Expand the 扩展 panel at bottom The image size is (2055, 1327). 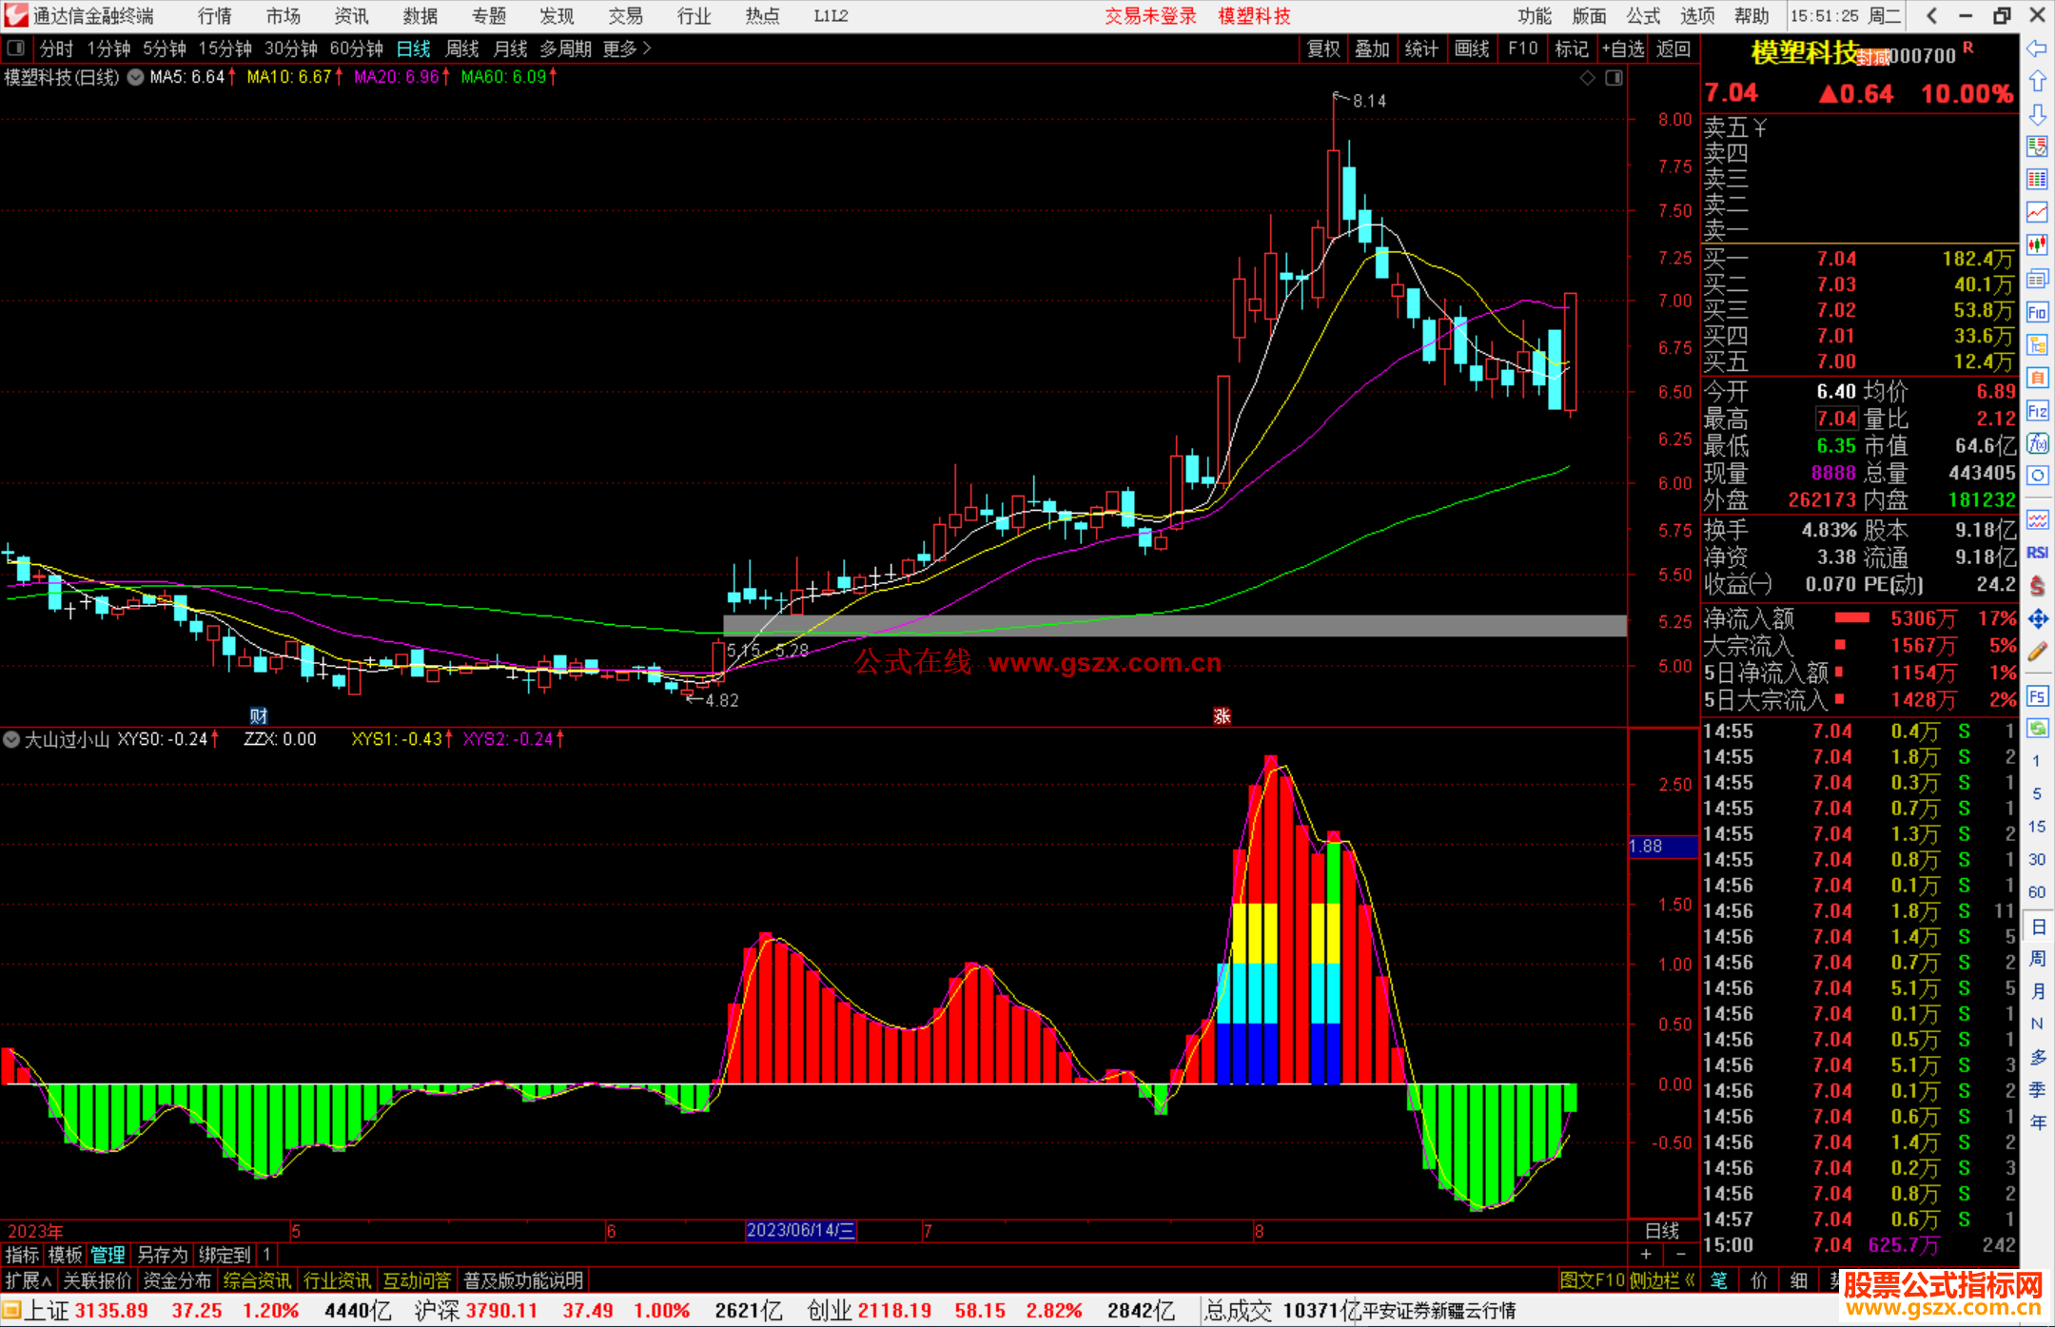[x=28, y=1280]
